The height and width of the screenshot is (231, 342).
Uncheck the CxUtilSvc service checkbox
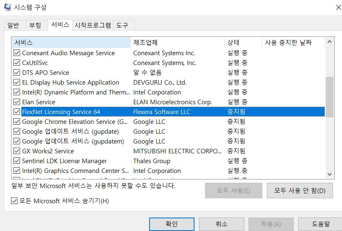[17, 63]
